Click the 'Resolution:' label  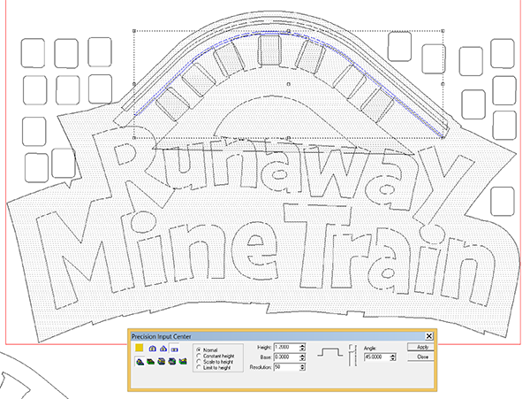click(261, 367)
